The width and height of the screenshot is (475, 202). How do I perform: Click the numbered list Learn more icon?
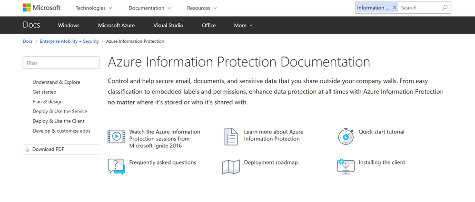click(231, 136)
